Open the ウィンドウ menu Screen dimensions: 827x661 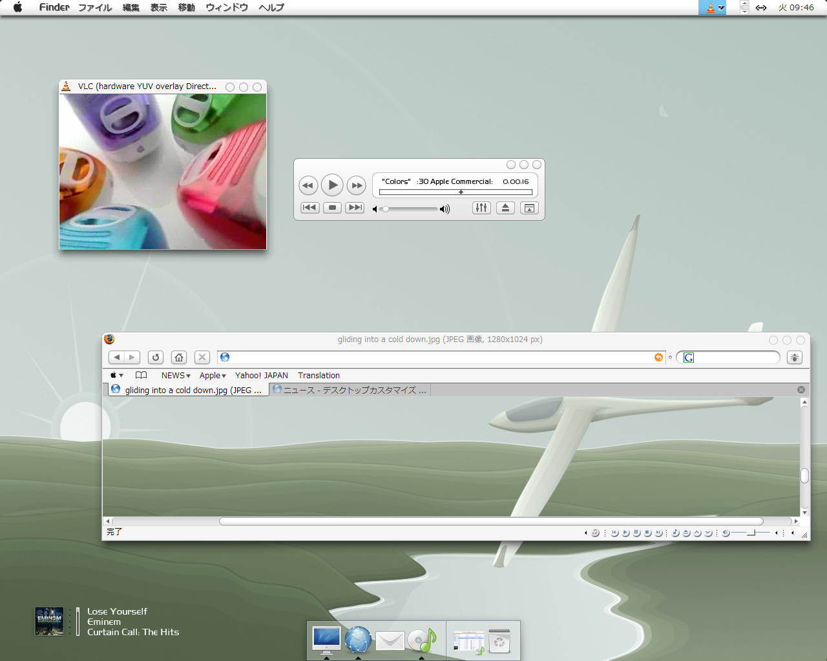coord(227,7)
